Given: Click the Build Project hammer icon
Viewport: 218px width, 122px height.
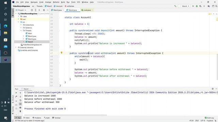Looking at the screenshot, I should pos(175,6).
